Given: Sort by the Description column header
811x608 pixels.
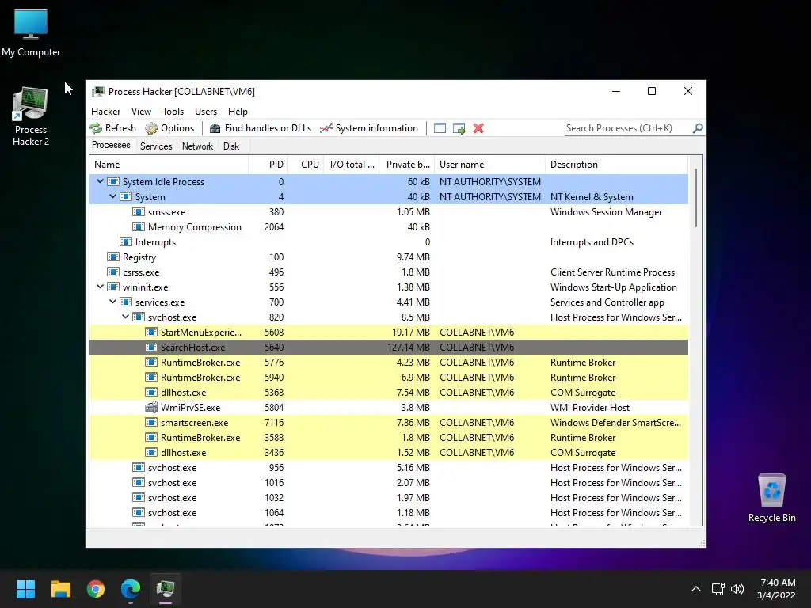Looking at the screenshot, I should click(x=616, y=165).
